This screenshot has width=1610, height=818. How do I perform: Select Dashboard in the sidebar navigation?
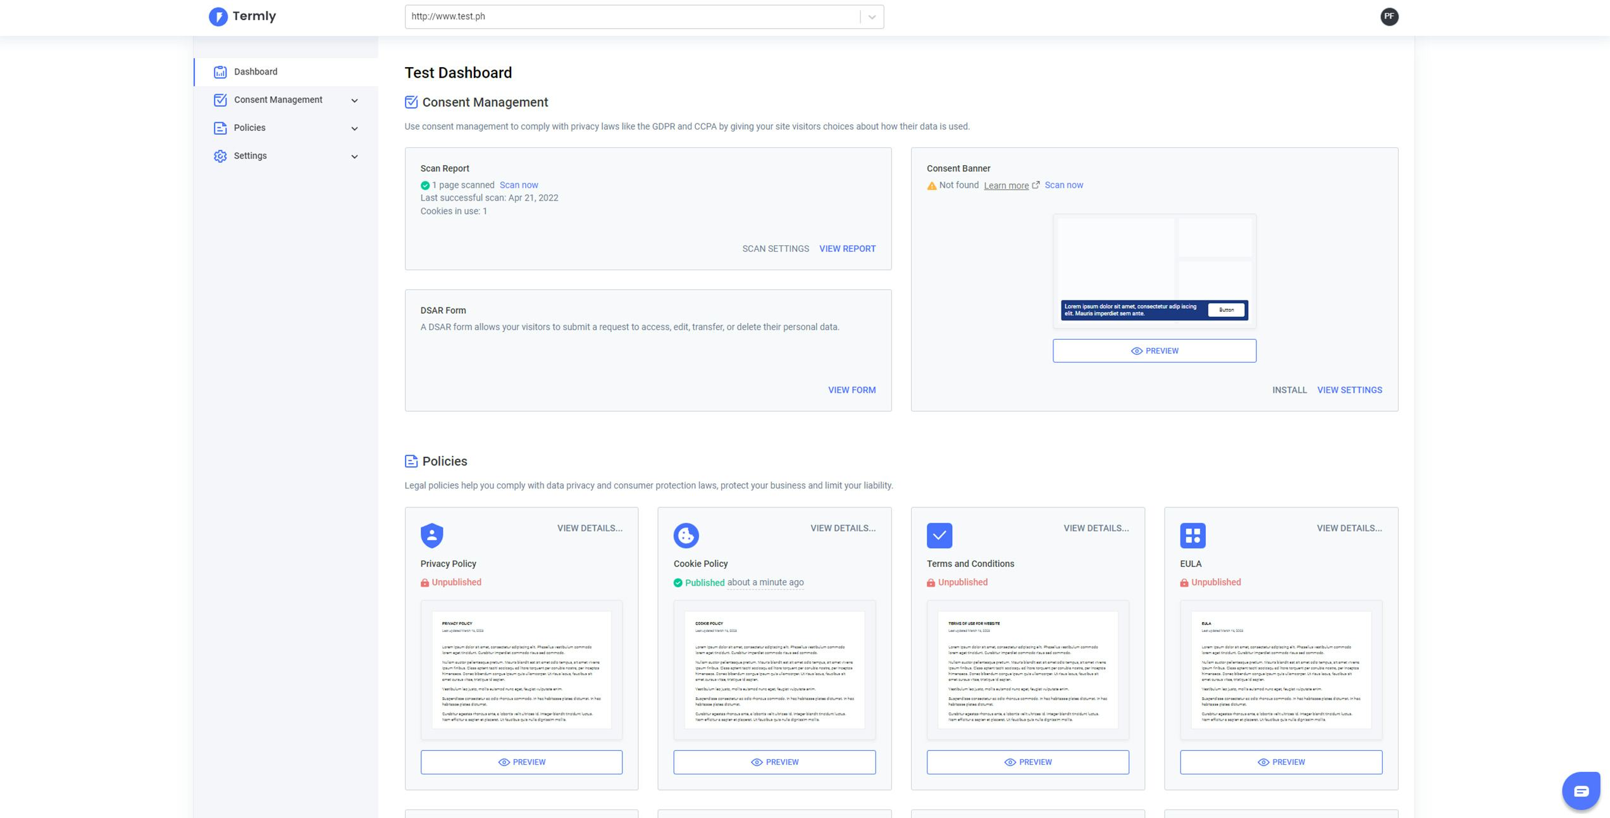[x=255, y=71]
